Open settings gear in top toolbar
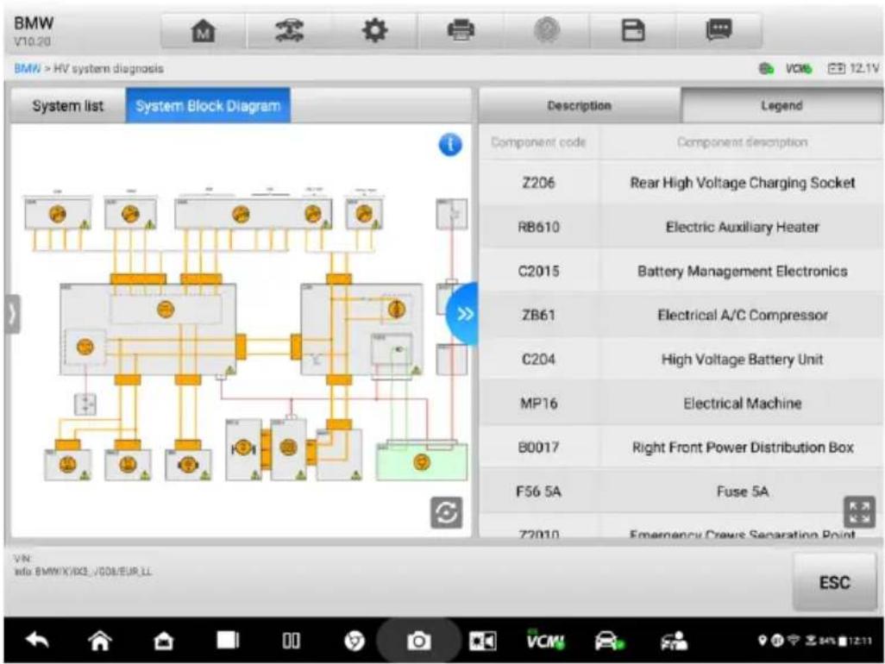Screen dimensions: 885x664 (374, 30)
